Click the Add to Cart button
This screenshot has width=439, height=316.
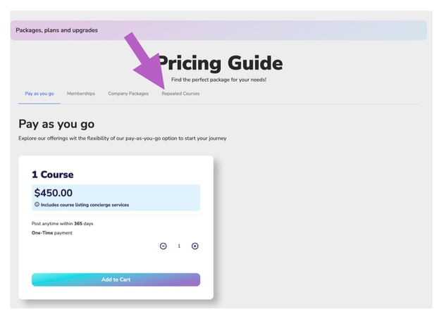click(116, 279)
